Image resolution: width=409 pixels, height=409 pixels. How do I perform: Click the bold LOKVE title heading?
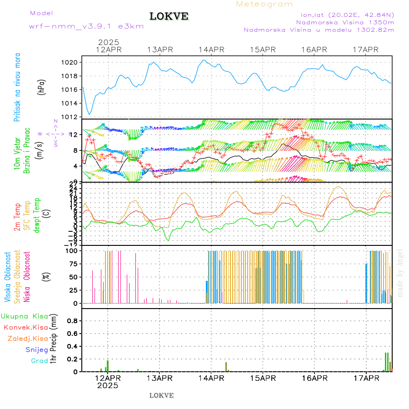point(169,17)
